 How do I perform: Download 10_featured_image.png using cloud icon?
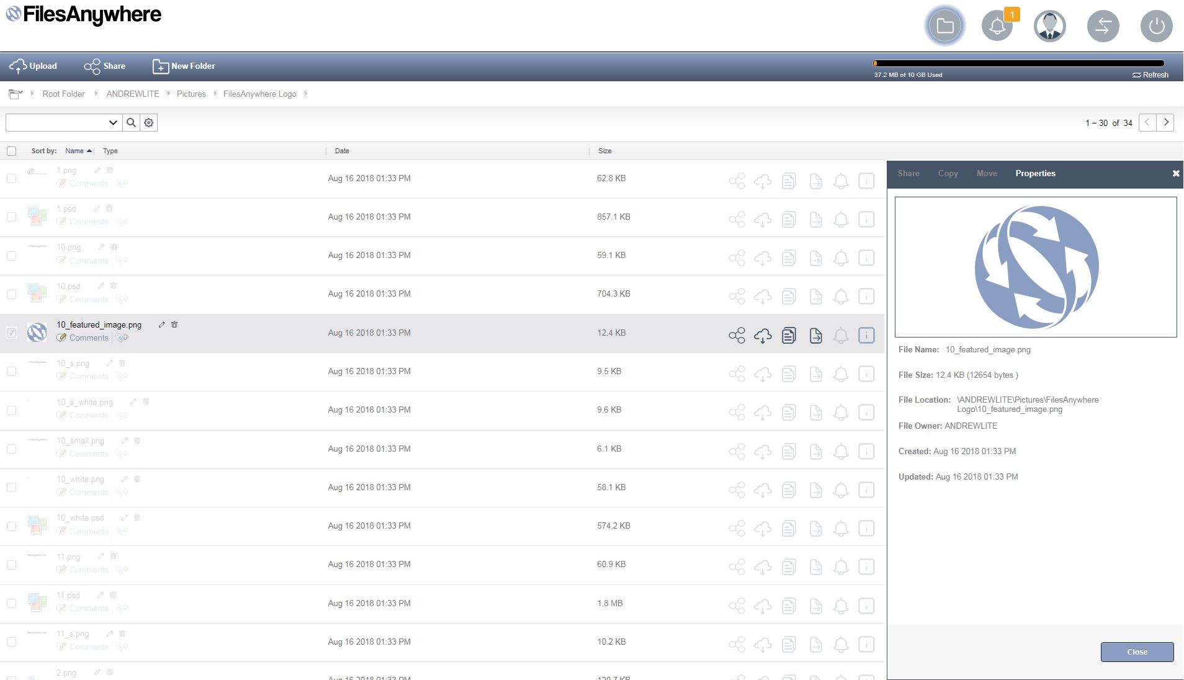(x=763, y=336)
